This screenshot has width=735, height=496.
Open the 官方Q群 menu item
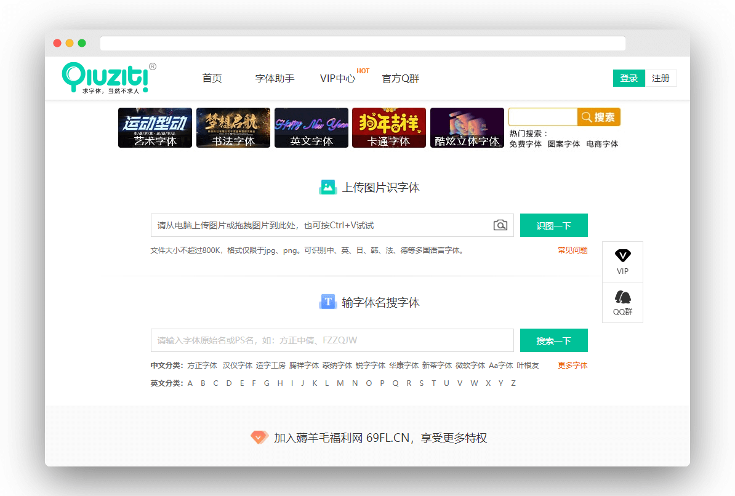(400, 78)
